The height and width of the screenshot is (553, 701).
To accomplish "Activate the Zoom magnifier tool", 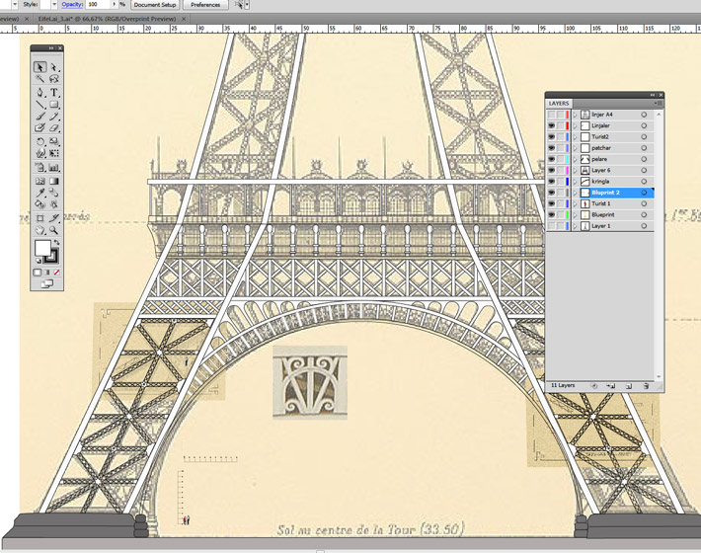I will coord(55,230).
